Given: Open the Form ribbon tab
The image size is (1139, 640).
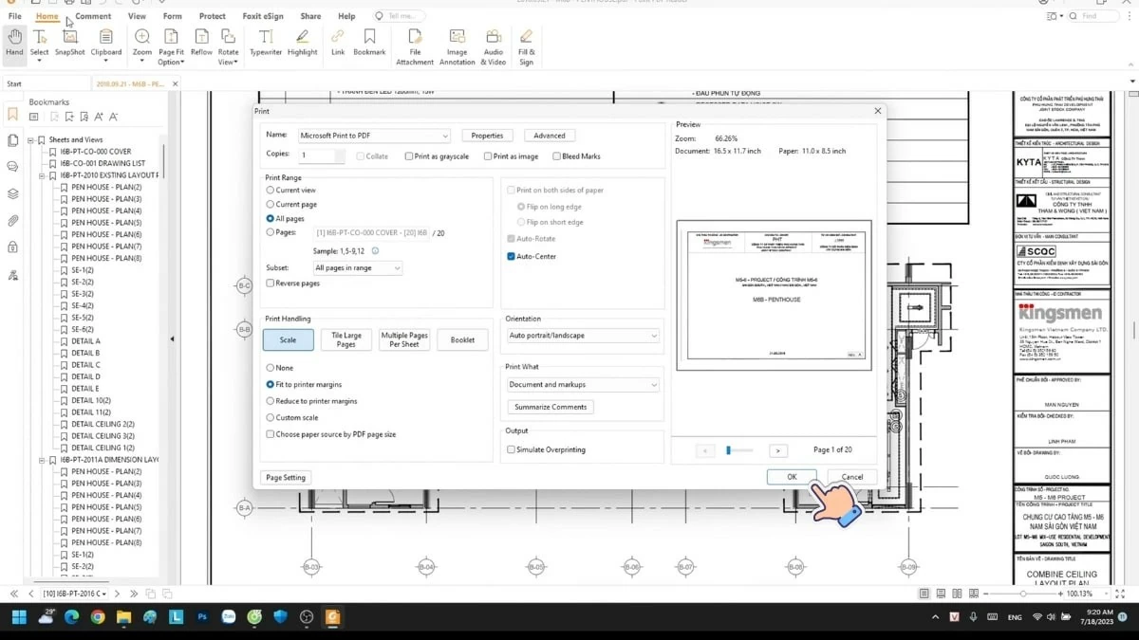Looking at the screenshot, I should 172,15.
